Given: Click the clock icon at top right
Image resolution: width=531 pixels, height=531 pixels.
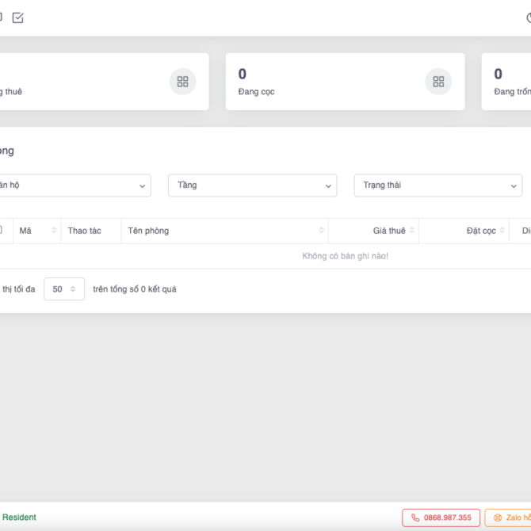Looking at the screenshot, I should [528, 17].
